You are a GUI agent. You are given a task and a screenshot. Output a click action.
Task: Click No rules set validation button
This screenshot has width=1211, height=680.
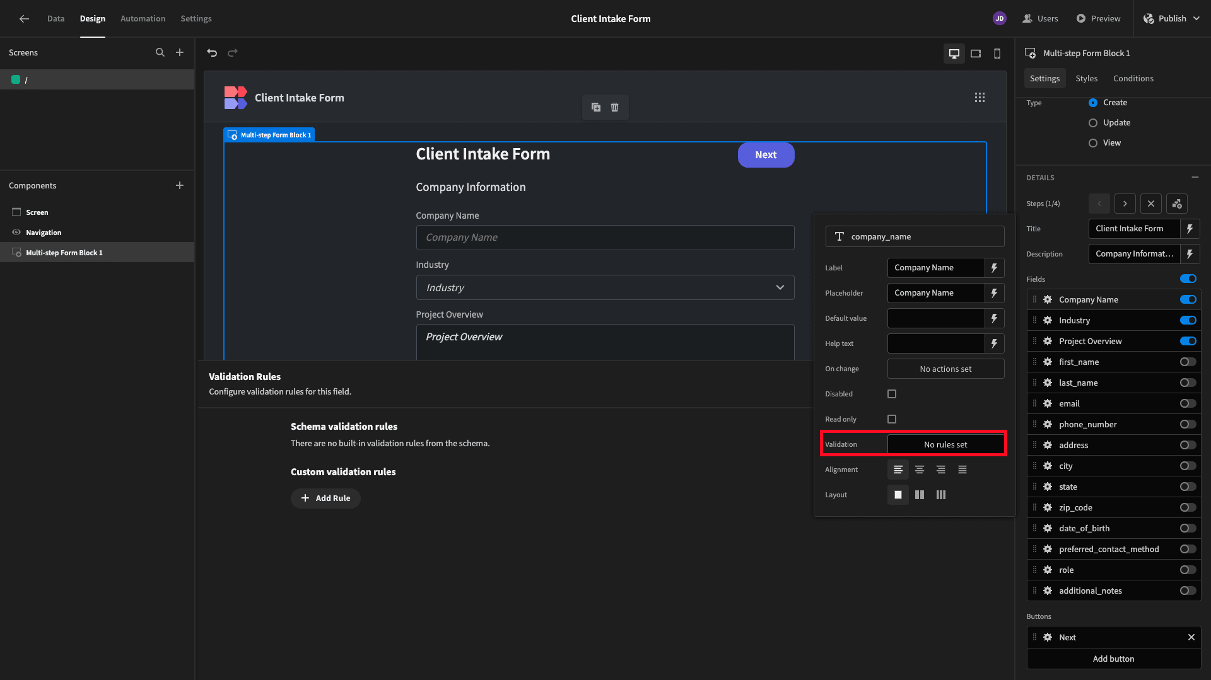click(945, 445)
